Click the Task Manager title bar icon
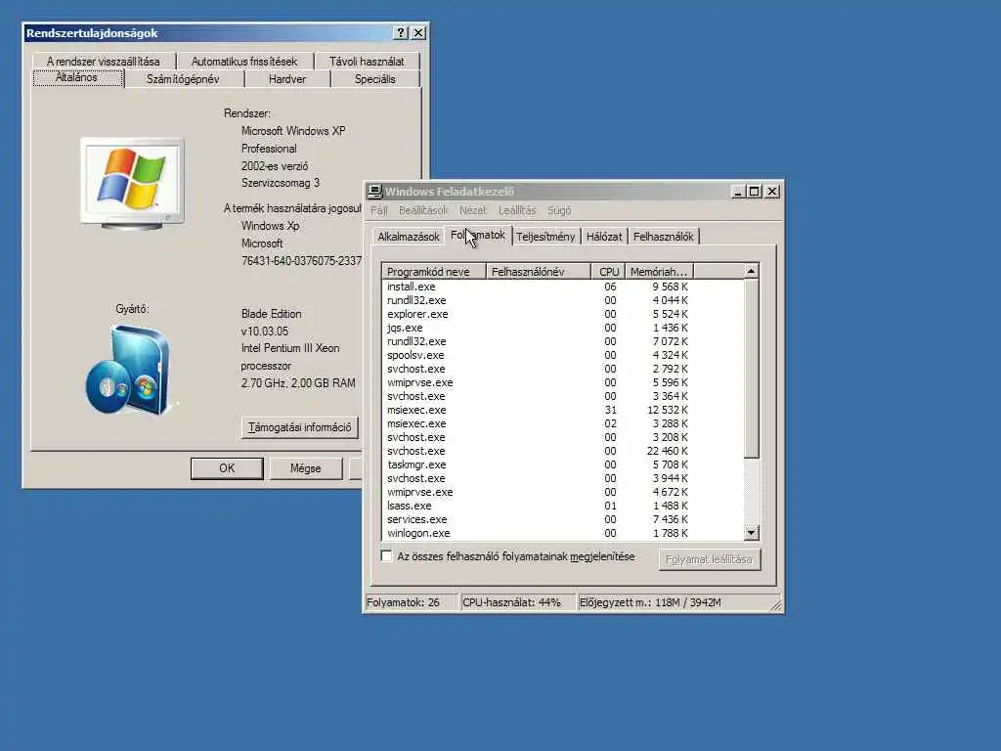 [x=374, y=192]
